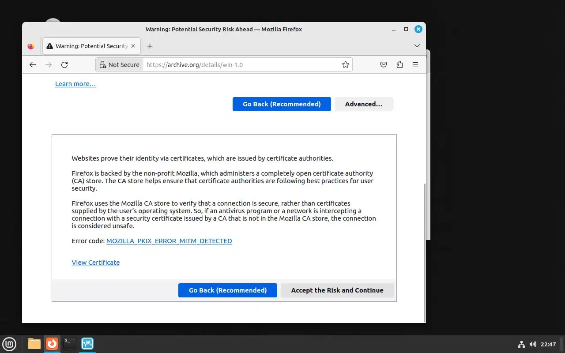Image resolution: width=565 pixels, height=353 pixels.
Task: Open the MOZILLA_PKIX_ERROR_MITM_DETECTED error code link
Action: (x=169, y=241)
